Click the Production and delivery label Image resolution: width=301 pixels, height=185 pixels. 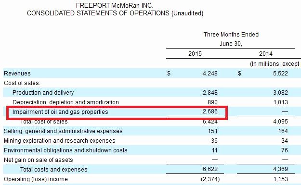pos(43,92)
